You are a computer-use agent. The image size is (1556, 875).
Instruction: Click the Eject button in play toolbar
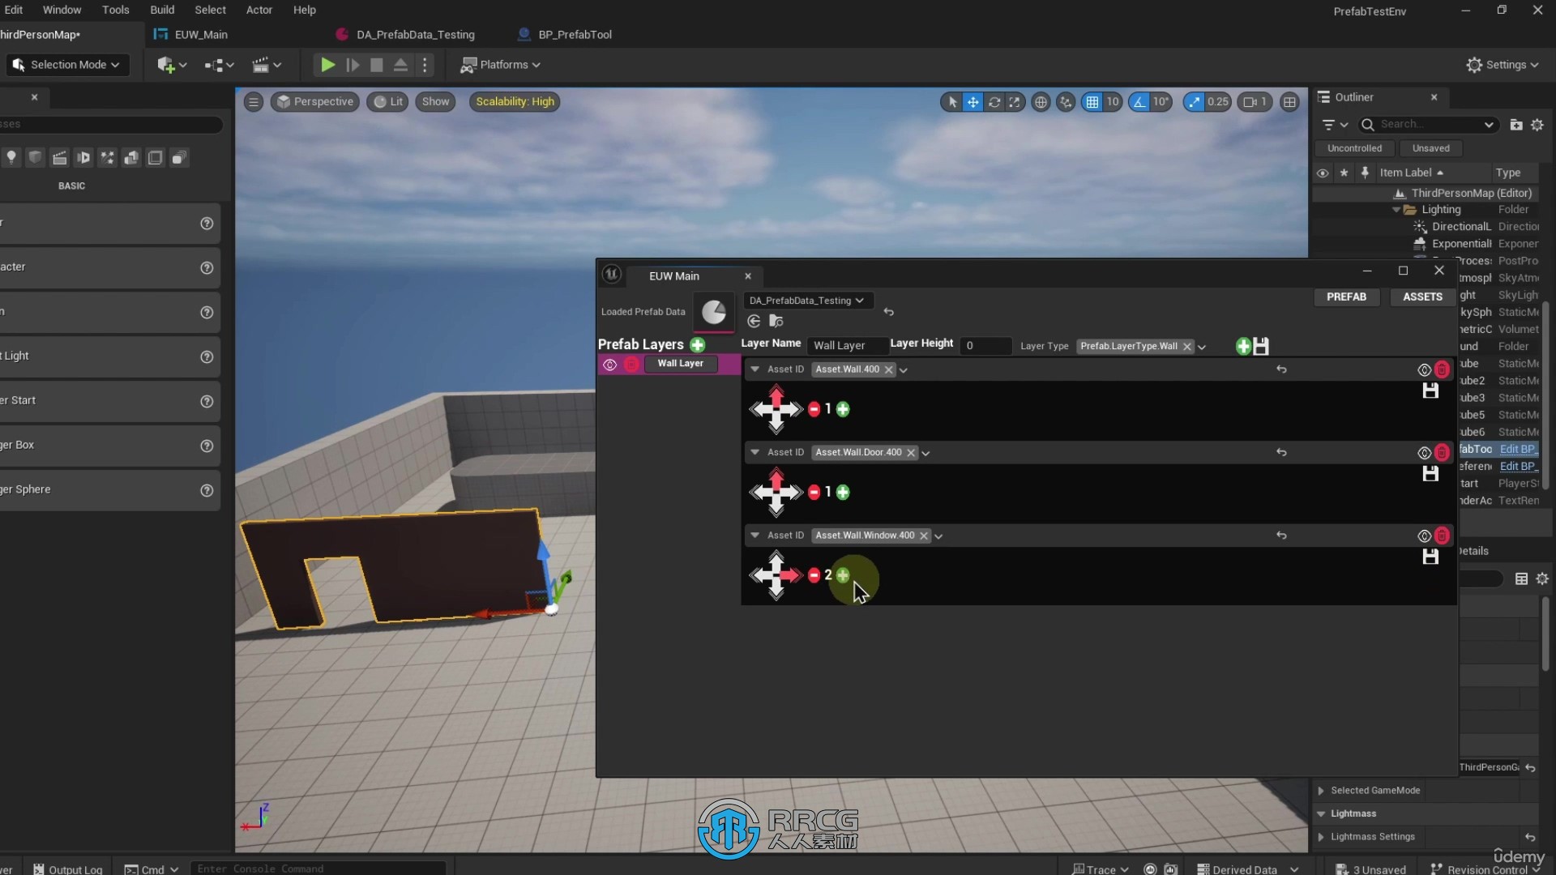[x=400, y=65]
